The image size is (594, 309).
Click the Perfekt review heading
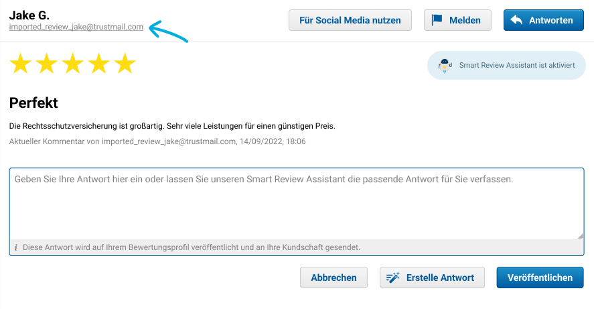[x=33, y=103]
